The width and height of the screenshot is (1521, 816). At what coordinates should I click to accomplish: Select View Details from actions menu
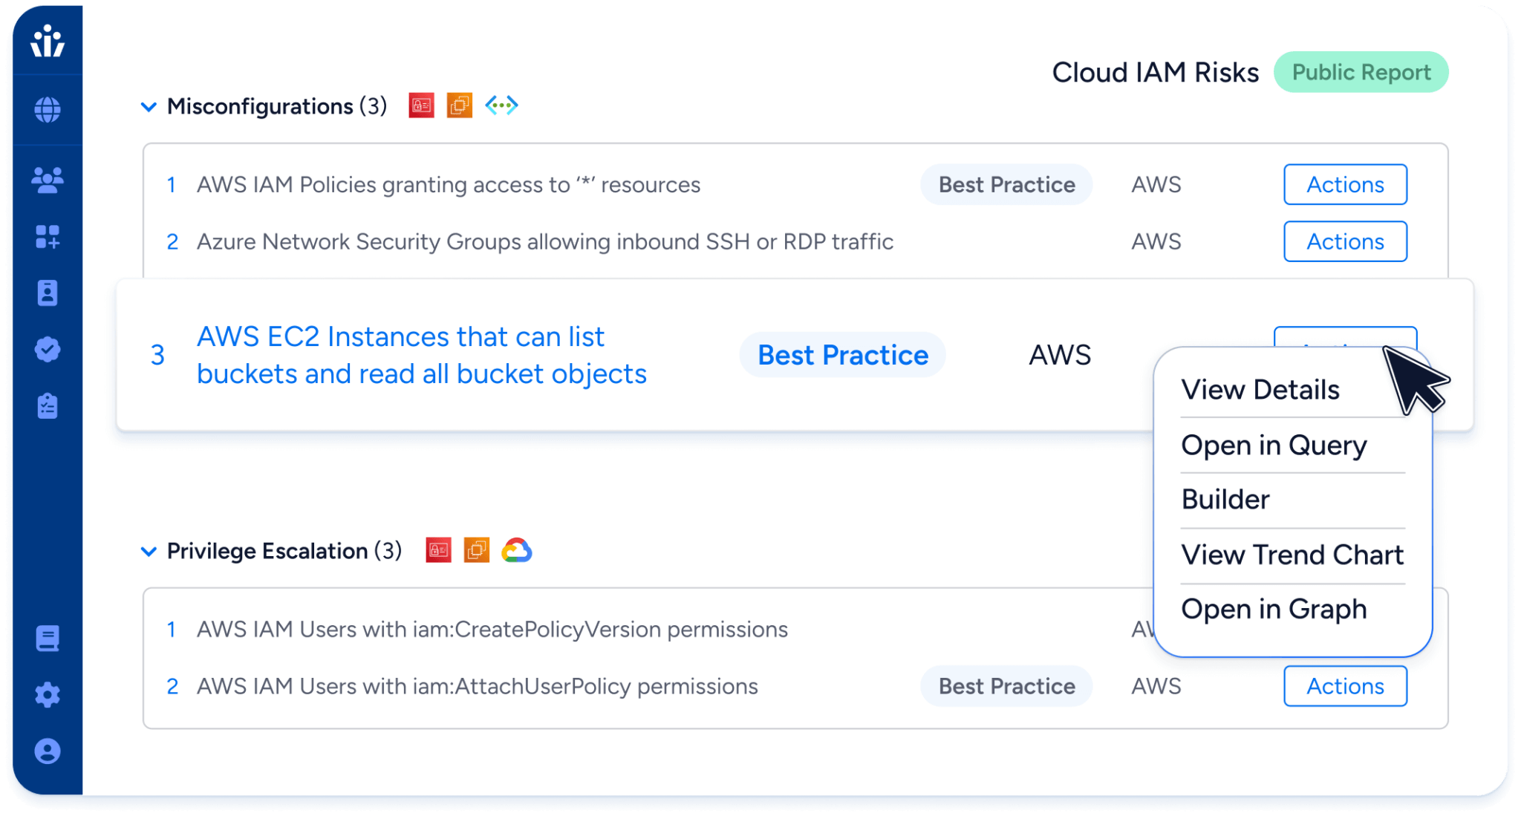tap(1260, 390)
